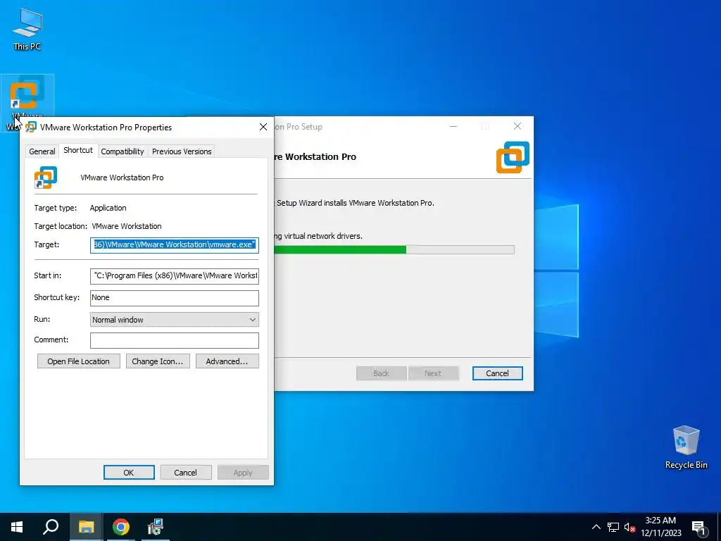
Task: Open Advanced shortcut settings
Action: coord(227,361)
